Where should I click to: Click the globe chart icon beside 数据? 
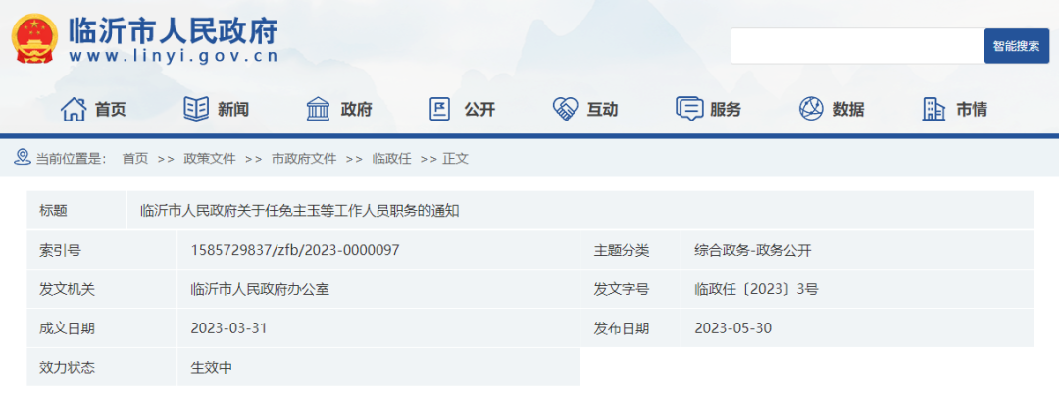812,109
